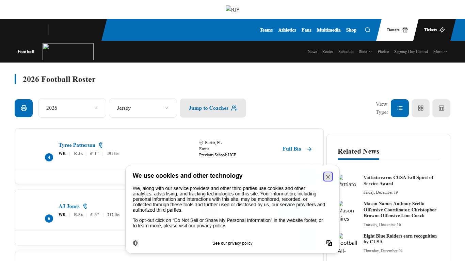Open the Multimedia menu
Image resolution: width=465 pixels, height=261 pixels.
click(328, 30)
